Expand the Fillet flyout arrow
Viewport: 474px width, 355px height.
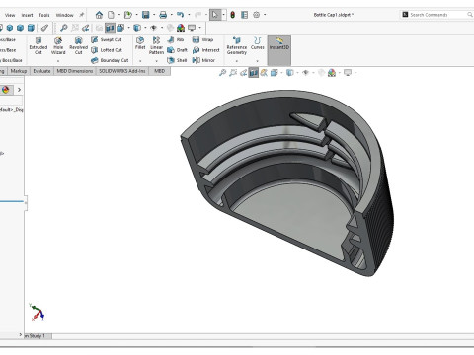tap(140, 61)
